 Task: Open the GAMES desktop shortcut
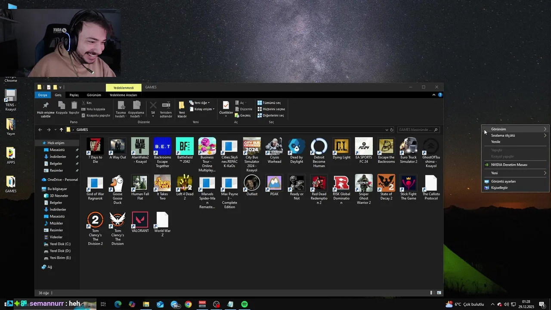(11, 184)
